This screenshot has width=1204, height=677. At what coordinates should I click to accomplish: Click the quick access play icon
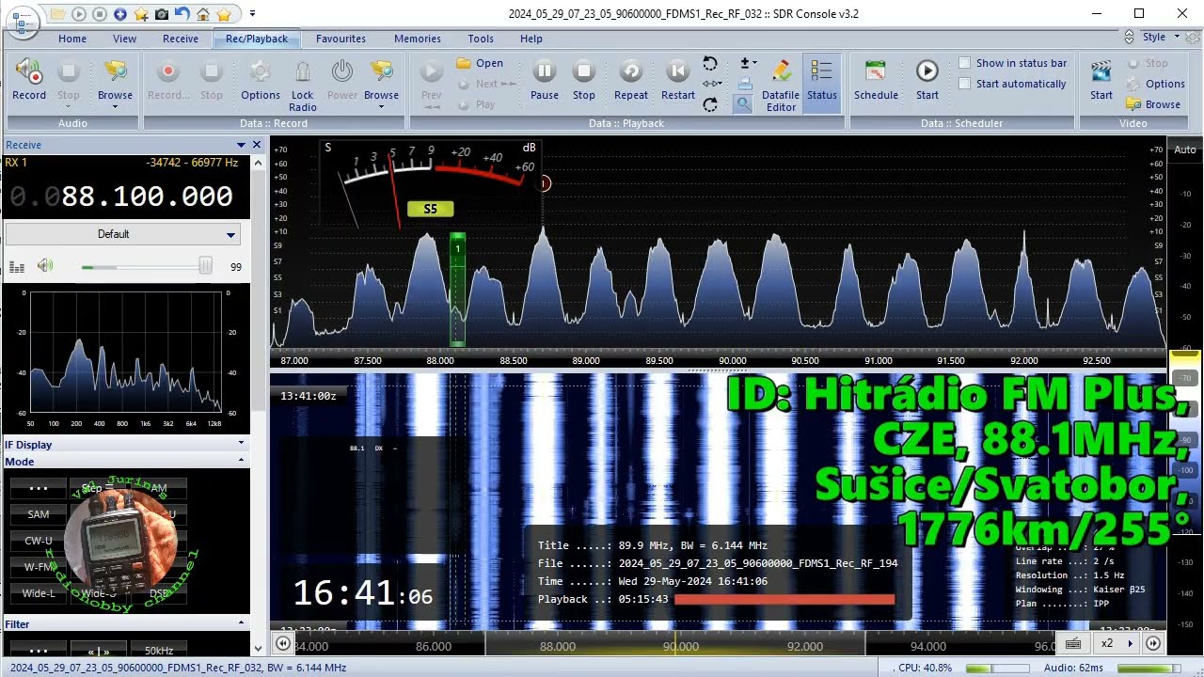tap(79, 14)
